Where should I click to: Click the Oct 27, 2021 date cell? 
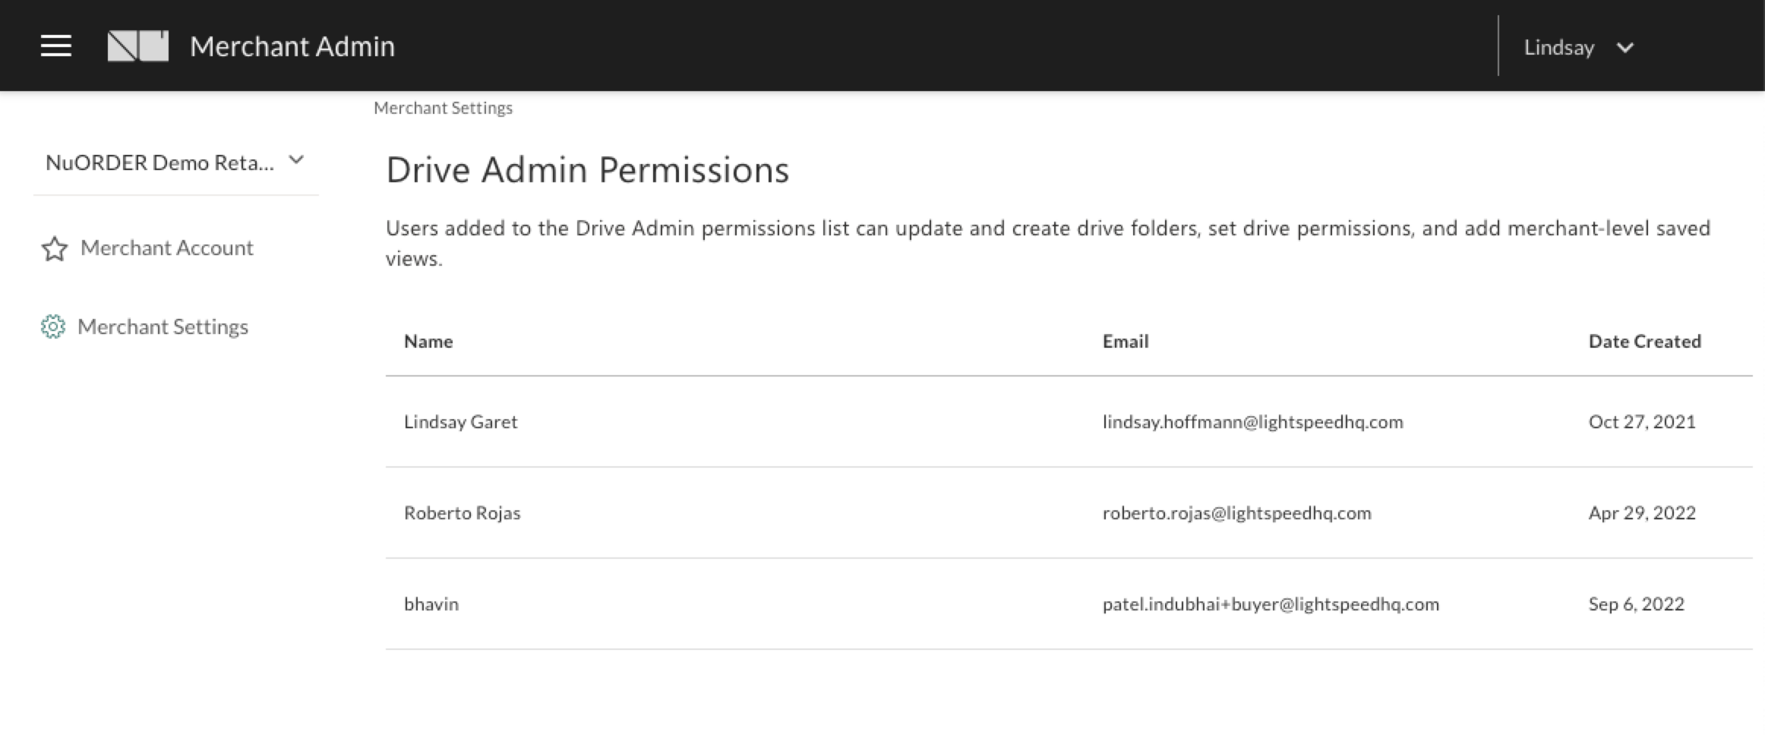tap(1642, 421)
